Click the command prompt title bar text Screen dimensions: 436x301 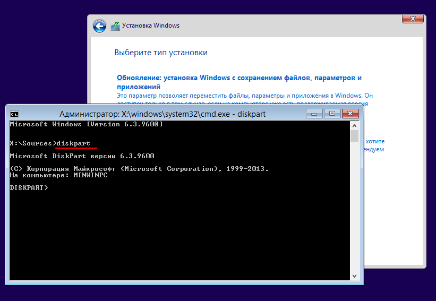coord(163,114)
